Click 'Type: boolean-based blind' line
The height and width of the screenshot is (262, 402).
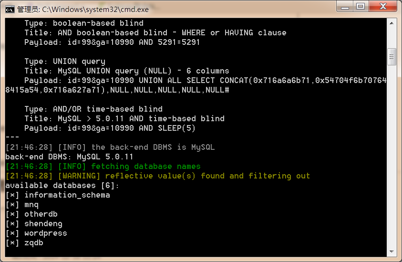[84, 23]
